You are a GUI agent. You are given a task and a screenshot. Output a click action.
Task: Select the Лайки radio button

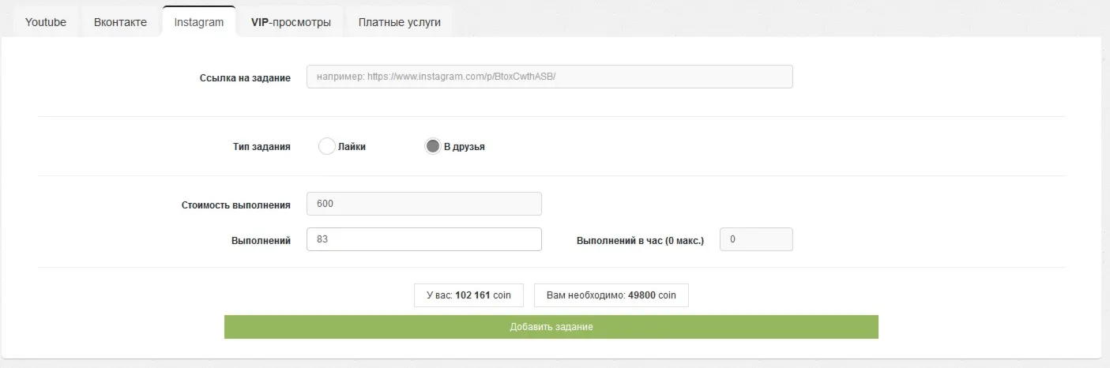click(327, 146)
